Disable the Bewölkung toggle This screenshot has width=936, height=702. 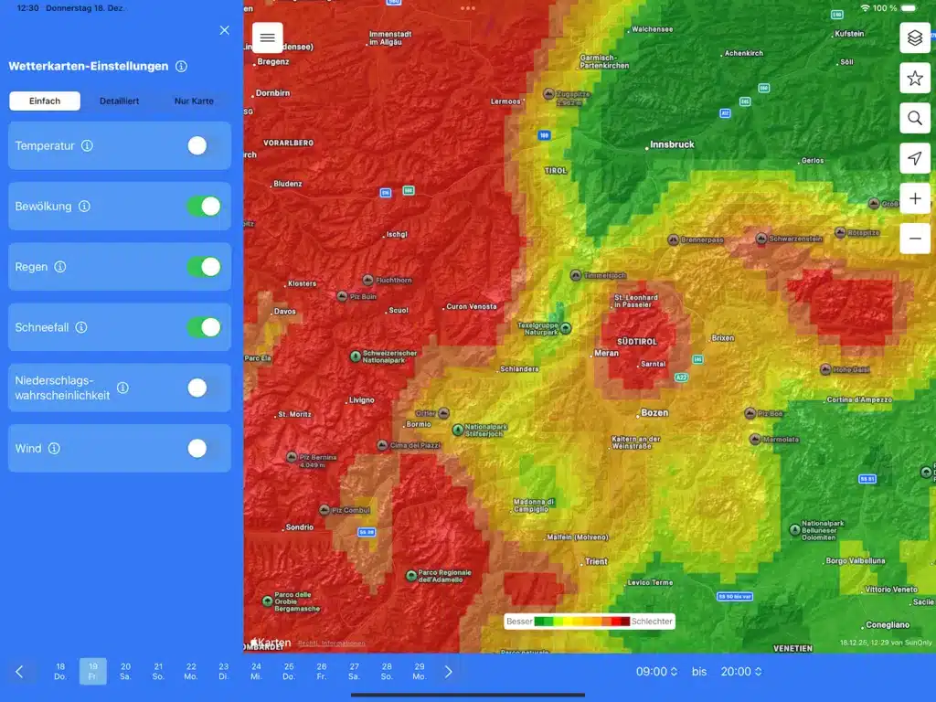point(204,206)
